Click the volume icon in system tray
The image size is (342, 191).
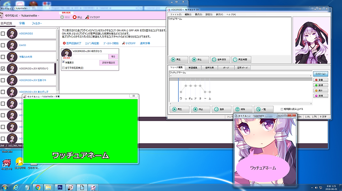click(x=316, y=188)
